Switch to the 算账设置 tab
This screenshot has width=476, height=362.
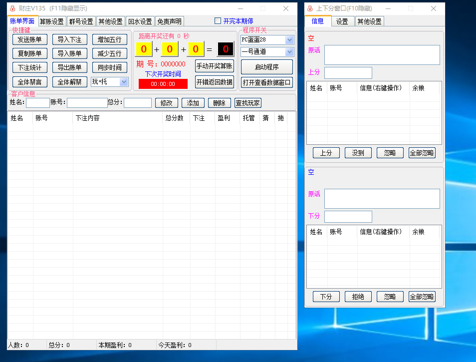click(52, 21)
